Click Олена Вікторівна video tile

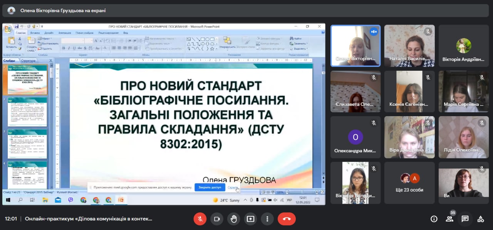(355, 46)
